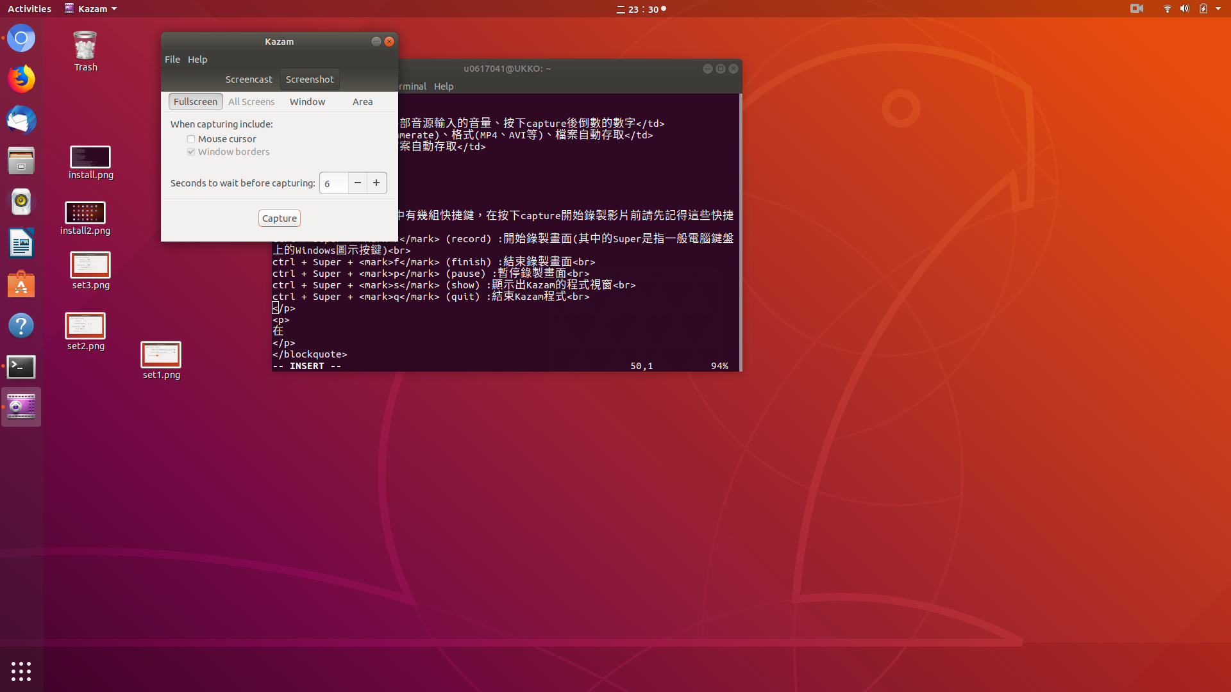
Task: Click the seconds to wait input field
Action: point(333,183)
